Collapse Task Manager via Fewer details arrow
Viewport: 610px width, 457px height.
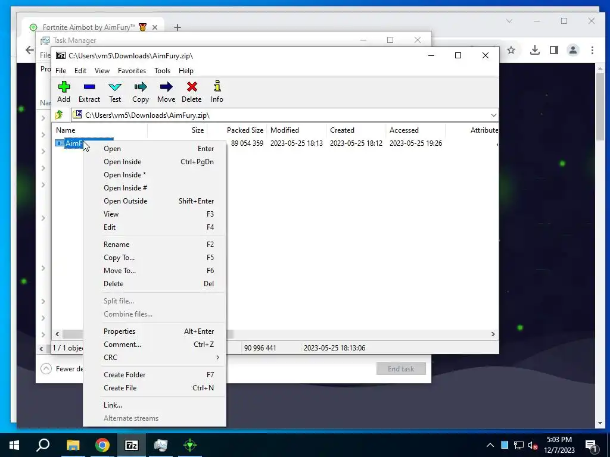pyautogui.click(x=46, y=368)
